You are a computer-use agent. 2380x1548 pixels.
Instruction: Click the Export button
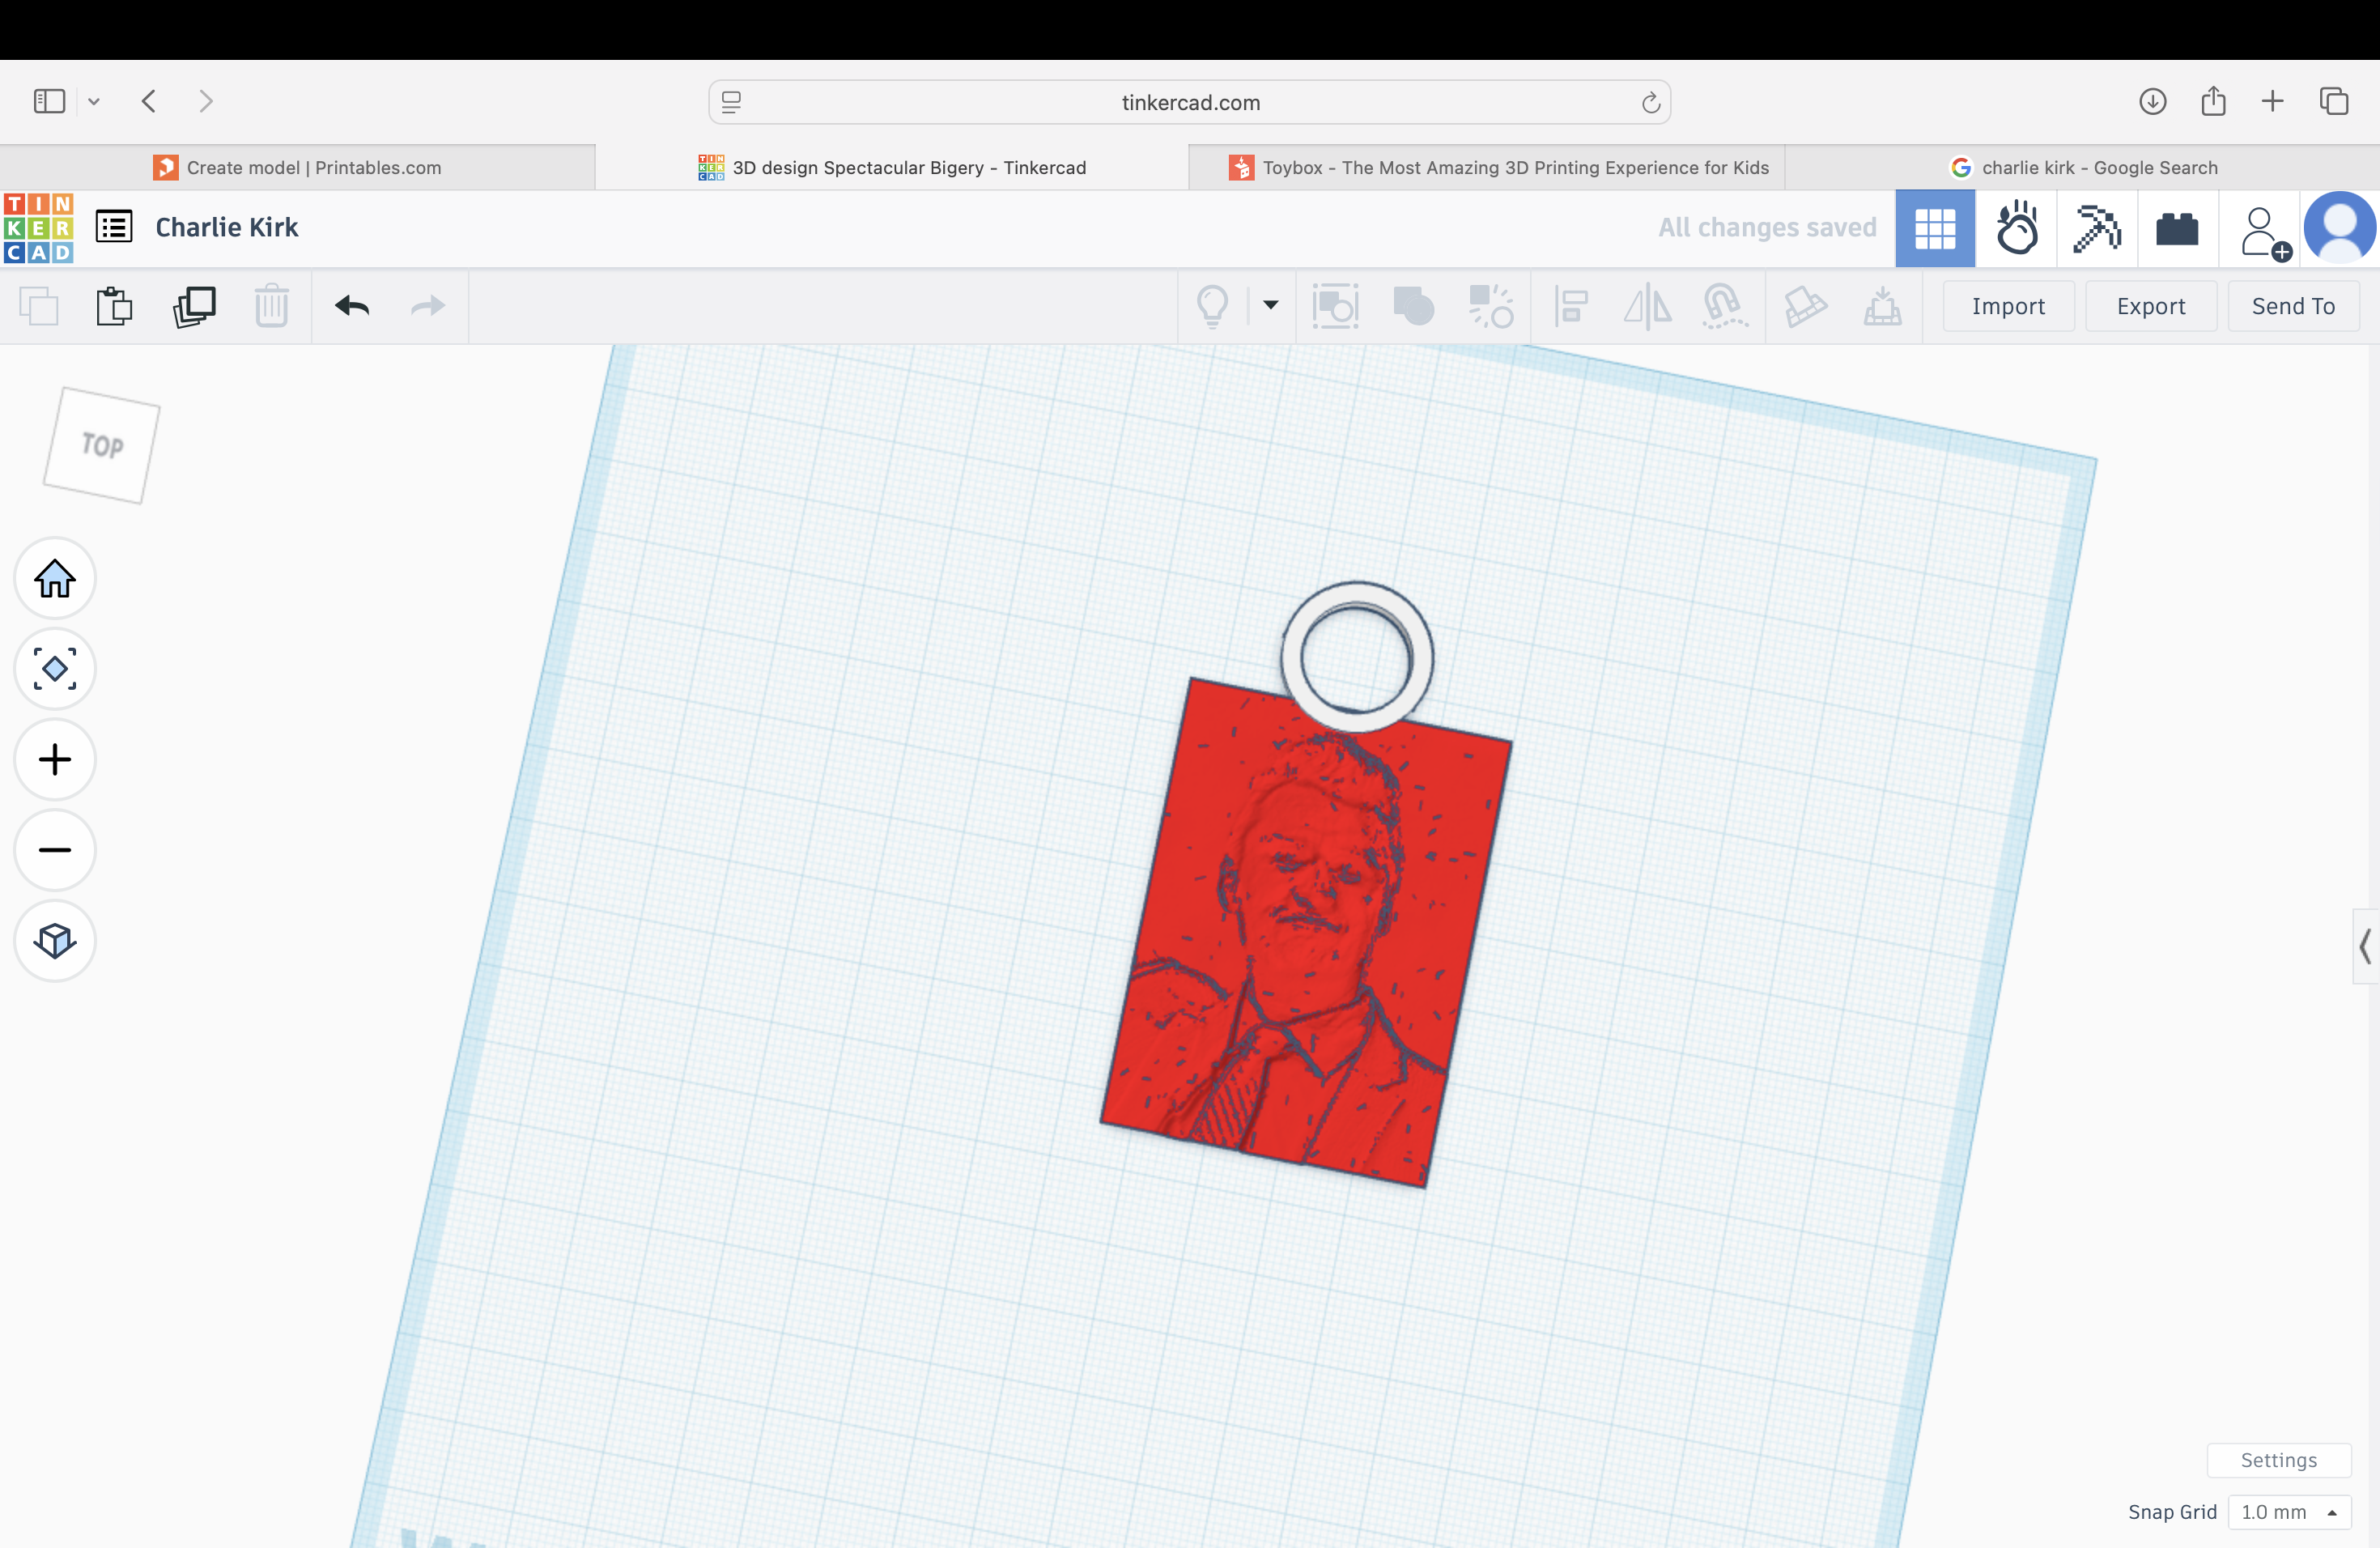(x=2151, y=306)
